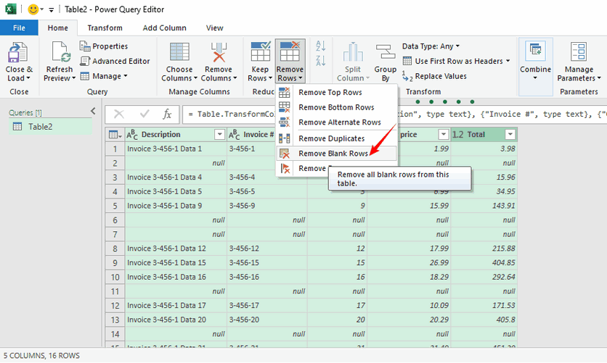This screenshot has height=363, width=607.
Task: Click the Split Column icon
Action: tap(353, 52)
